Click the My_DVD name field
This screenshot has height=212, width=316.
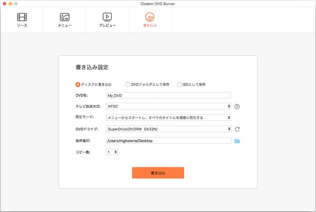point(168,95)
